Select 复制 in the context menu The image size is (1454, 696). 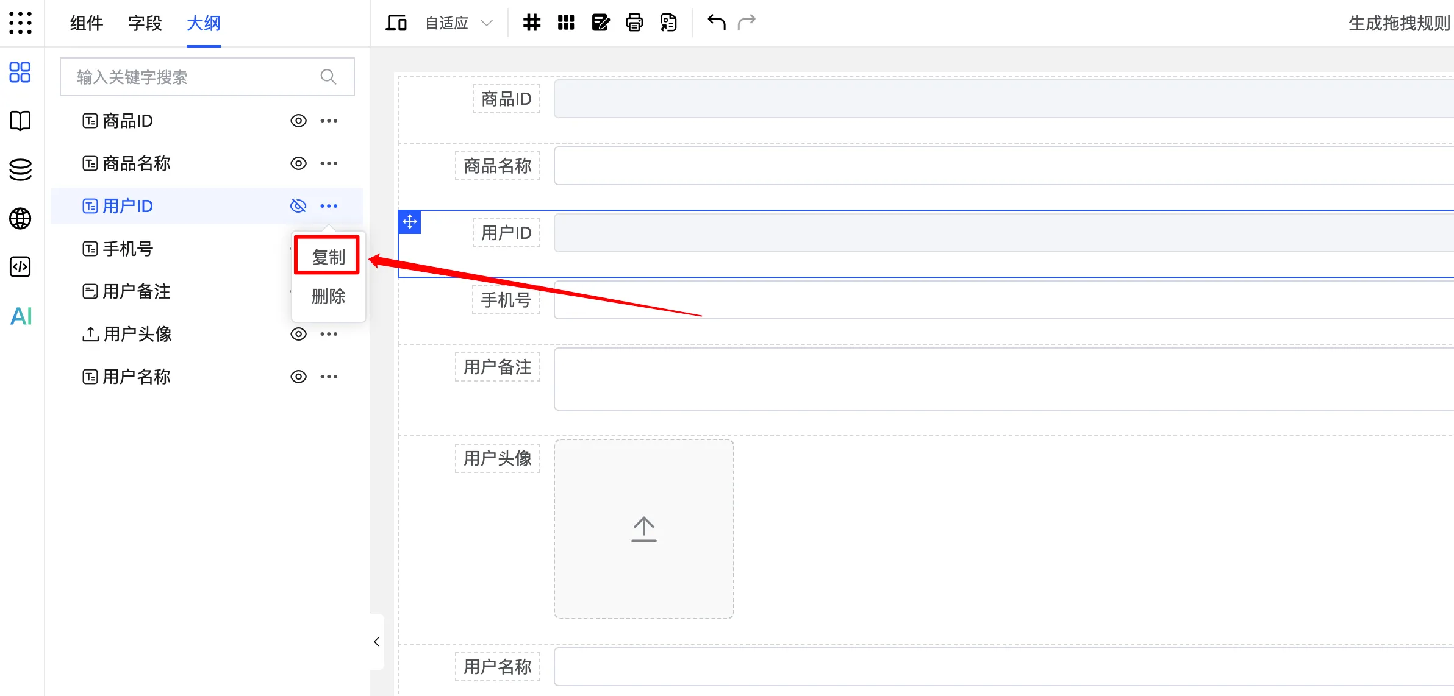coord(328,256)
